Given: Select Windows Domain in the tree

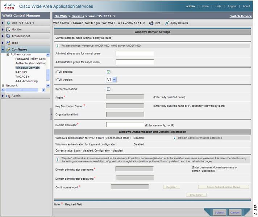Looking at the screenshot, I should pyautogui.click(x=28, y=68).
